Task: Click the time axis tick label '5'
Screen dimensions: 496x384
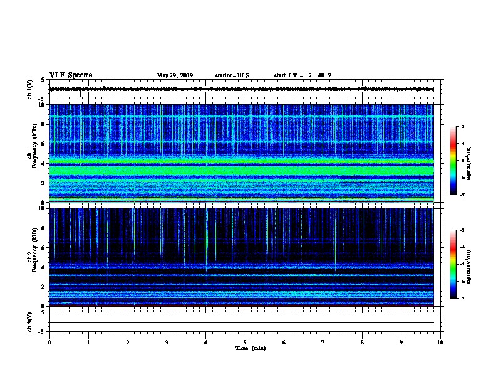Action: click(x=245, y=343)
